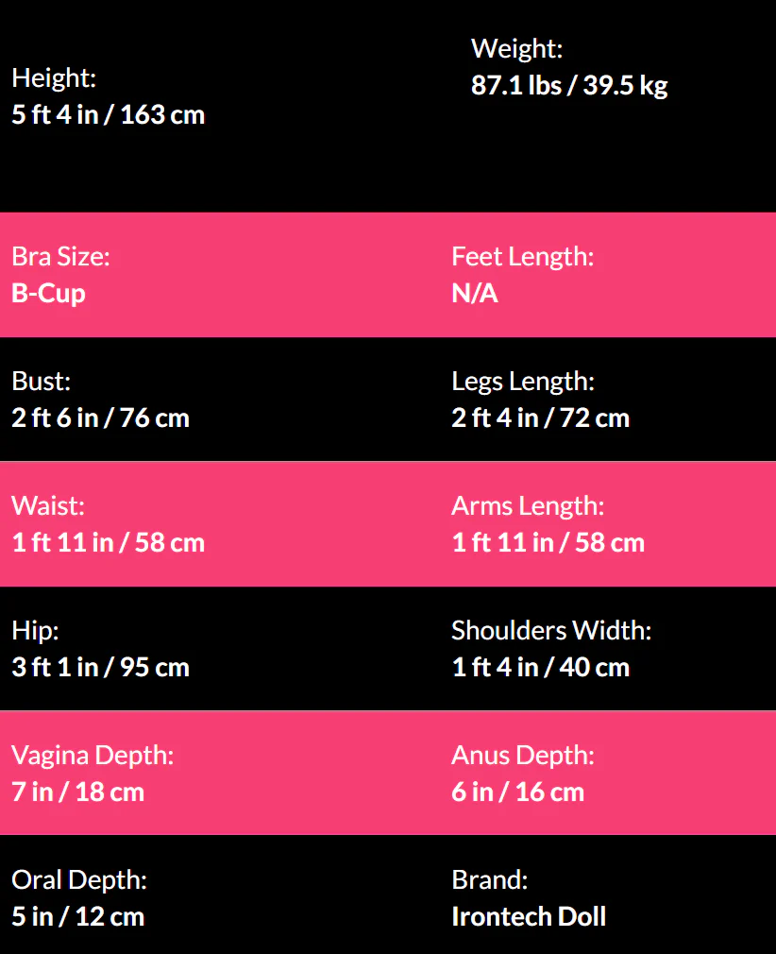This screenshot has width=776, height=954.
Task: Select the arms length value 1 ft 11 in / 58 cm
Action: [x=548, y=542]
